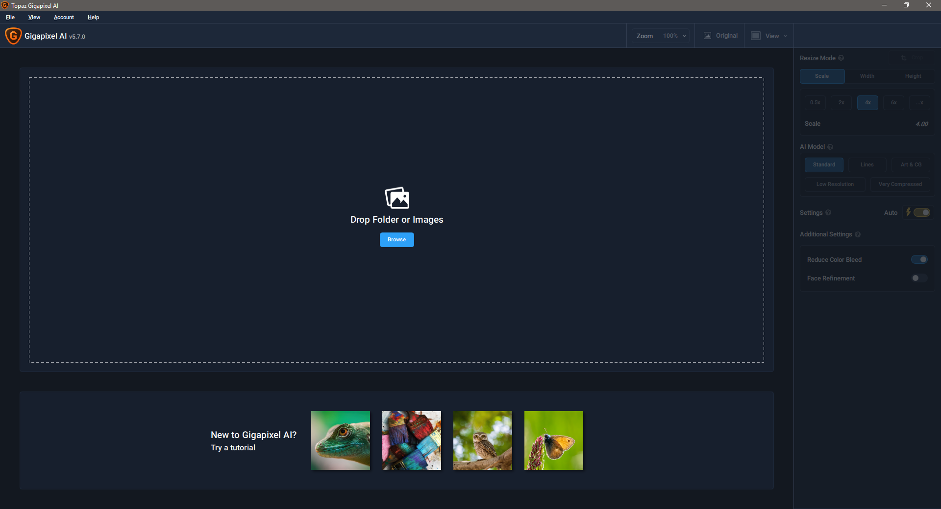The width and height of the screenshot is (941, 509).
Task: Choose the custom ...x scale preset
Action: (x=919, y=103)
